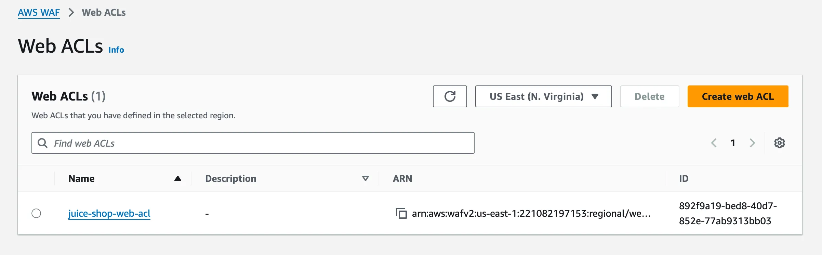Click the search magnifier icon
Screen dimensions: 822x255
point(42,143)
